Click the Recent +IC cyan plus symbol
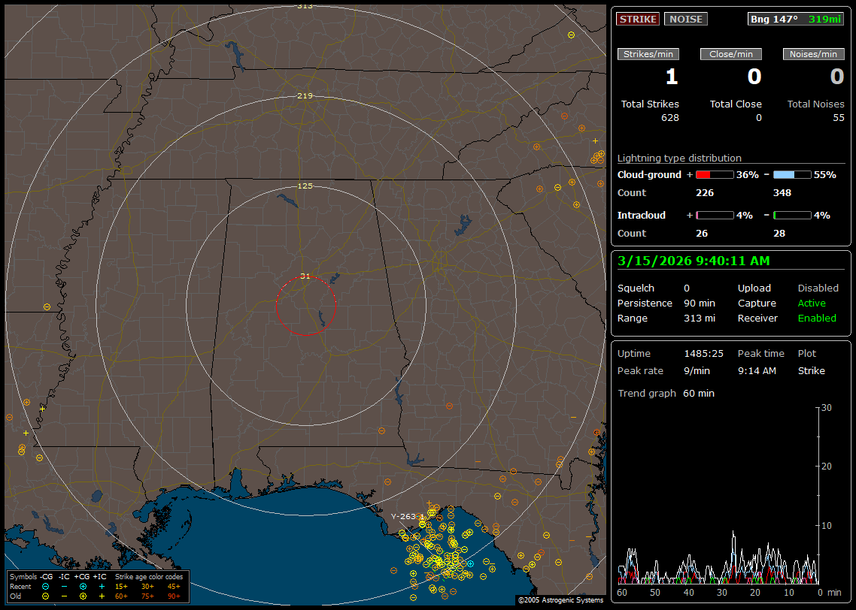This screenshot has height=610, width=856. 102,586
